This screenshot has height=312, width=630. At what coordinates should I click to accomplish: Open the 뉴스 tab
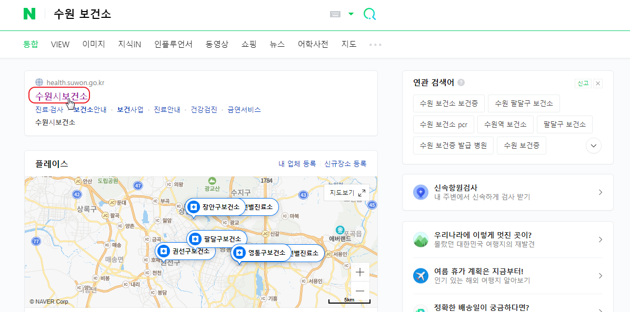(x=277, y=44)
